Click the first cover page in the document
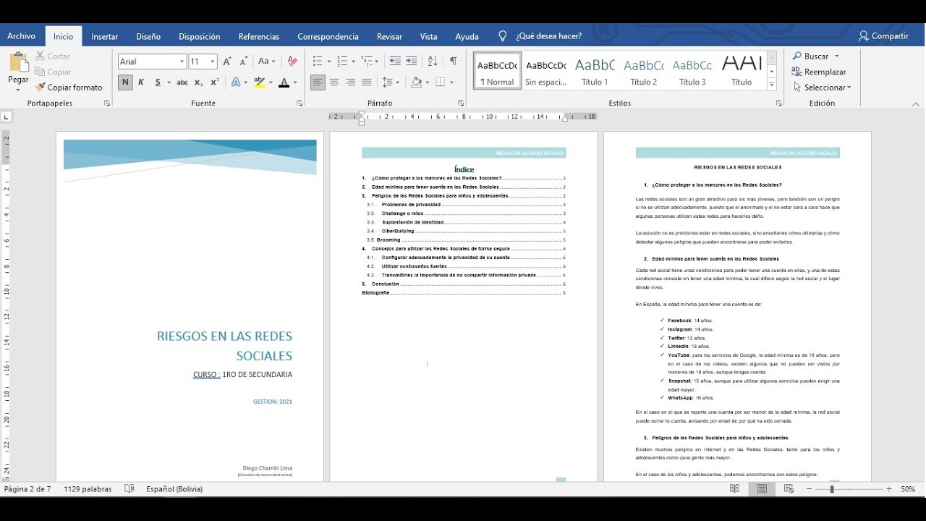 190,306
